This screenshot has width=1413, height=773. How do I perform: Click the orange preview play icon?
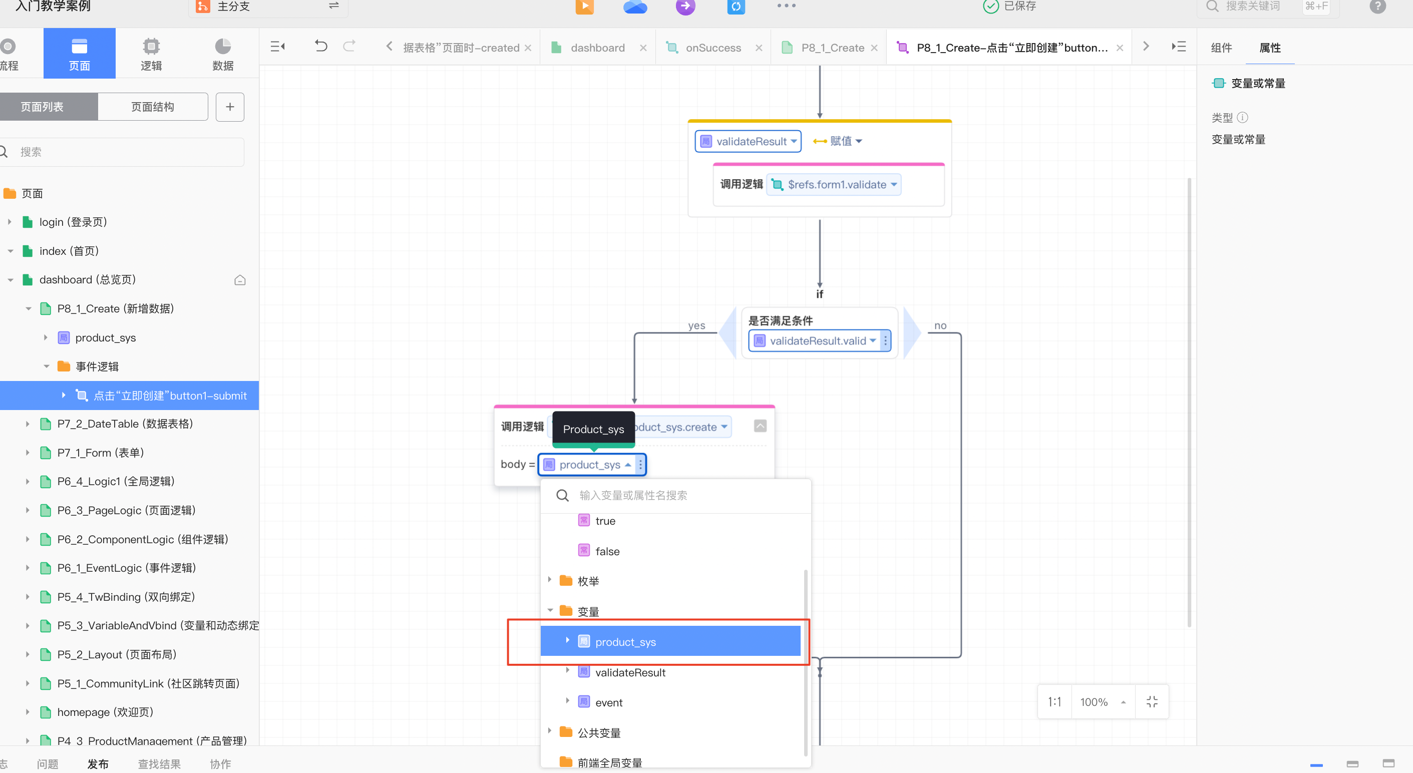point(585,7)
